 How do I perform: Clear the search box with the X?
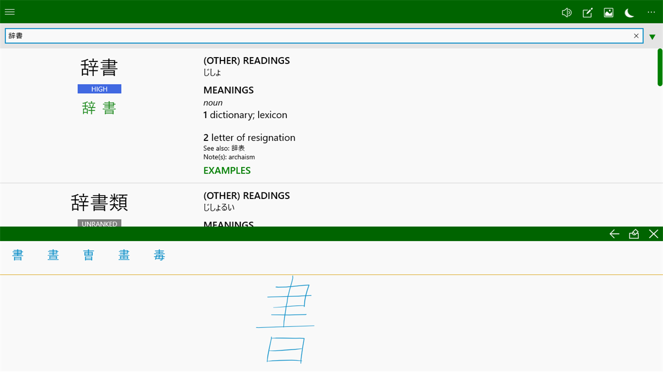pos(636,35)
